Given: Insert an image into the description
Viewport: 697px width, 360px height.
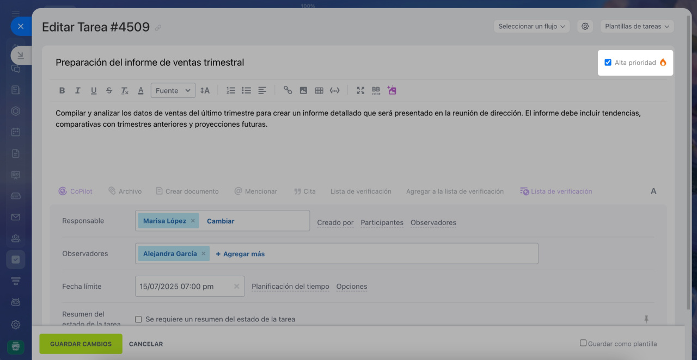Looking at the screenshot, I should (x=303, y=91).
